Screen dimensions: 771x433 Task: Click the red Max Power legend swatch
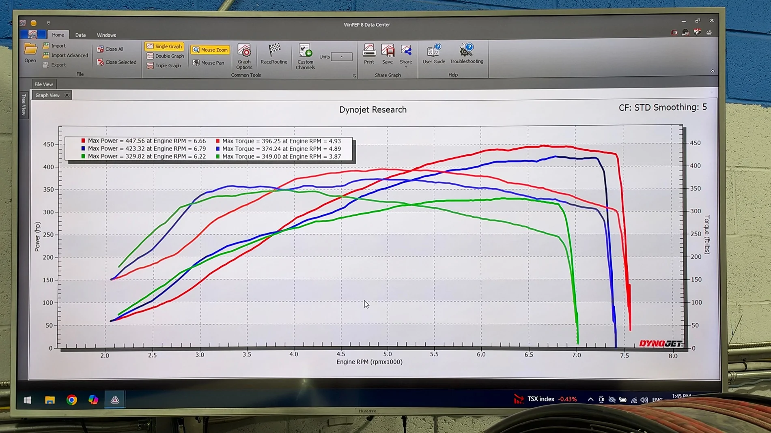[83, 141]
